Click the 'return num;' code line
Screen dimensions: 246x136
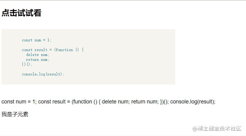(38, 60)
